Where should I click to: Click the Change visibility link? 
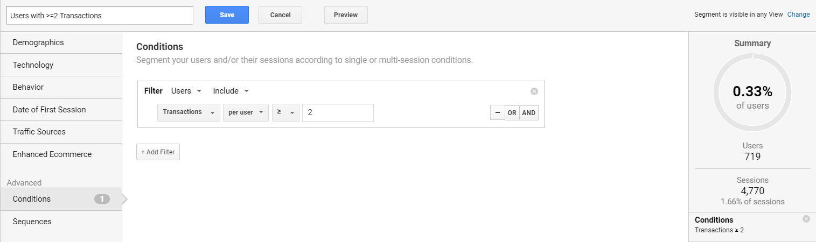coord(798,15)
